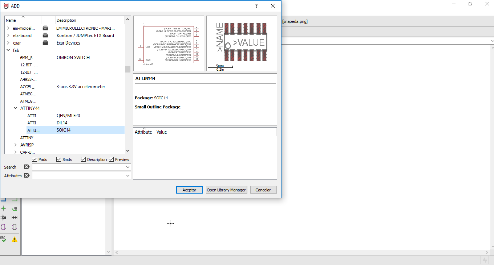494x265 pixels.
Task: Click the library icon next to em-microelectronic
Action: [x=45, y=28]
